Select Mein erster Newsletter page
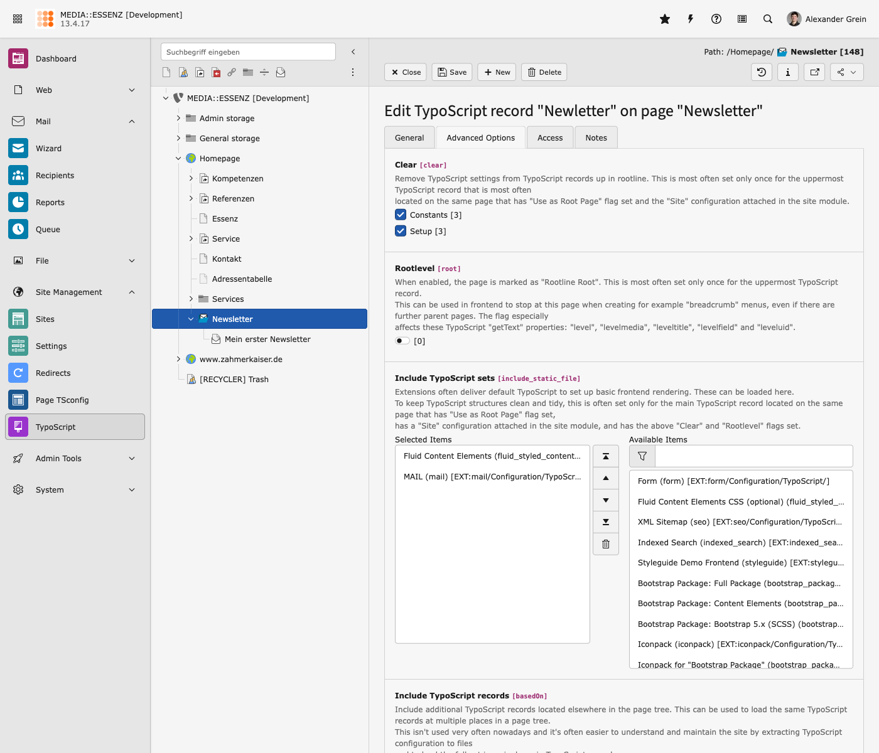The width and height of the screenshot is (879, 753). [x=267, y=339]
